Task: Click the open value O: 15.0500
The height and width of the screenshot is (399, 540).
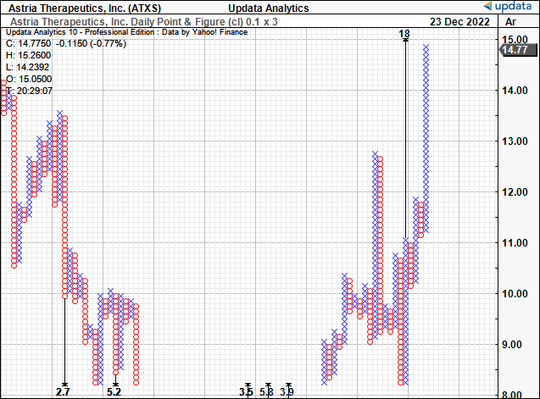Action: pos(29,79)
